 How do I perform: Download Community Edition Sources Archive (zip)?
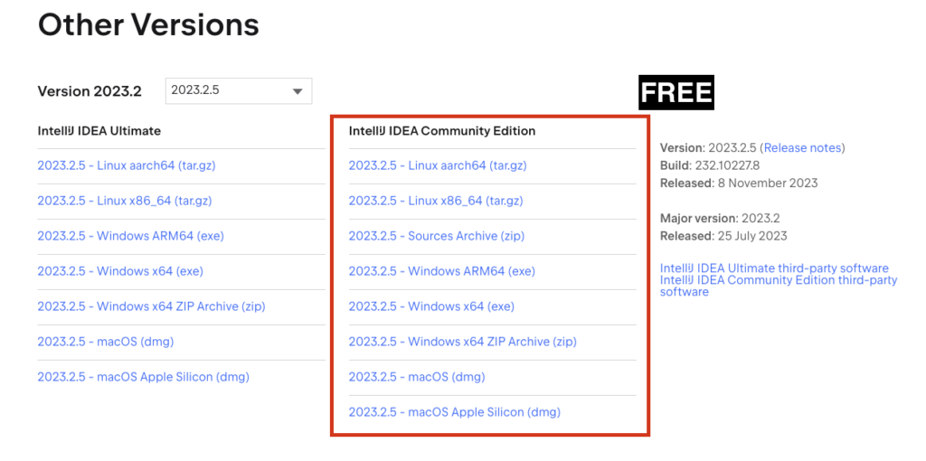(x=437, y=236)
